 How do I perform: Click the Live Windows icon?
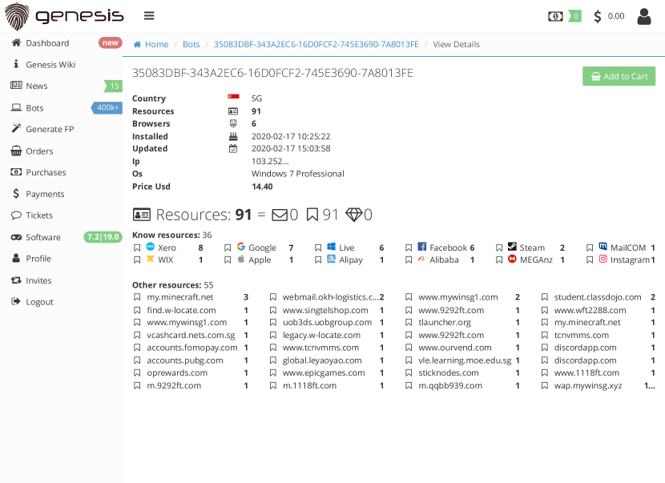(x=331, y=247)
